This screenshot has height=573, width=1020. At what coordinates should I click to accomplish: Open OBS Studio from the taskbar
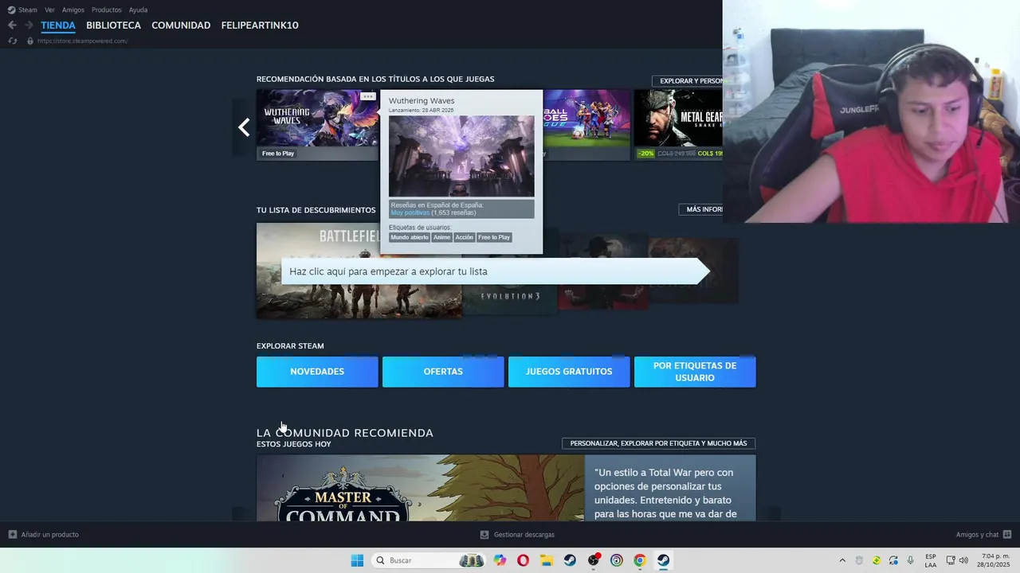(x=594, y=560)
